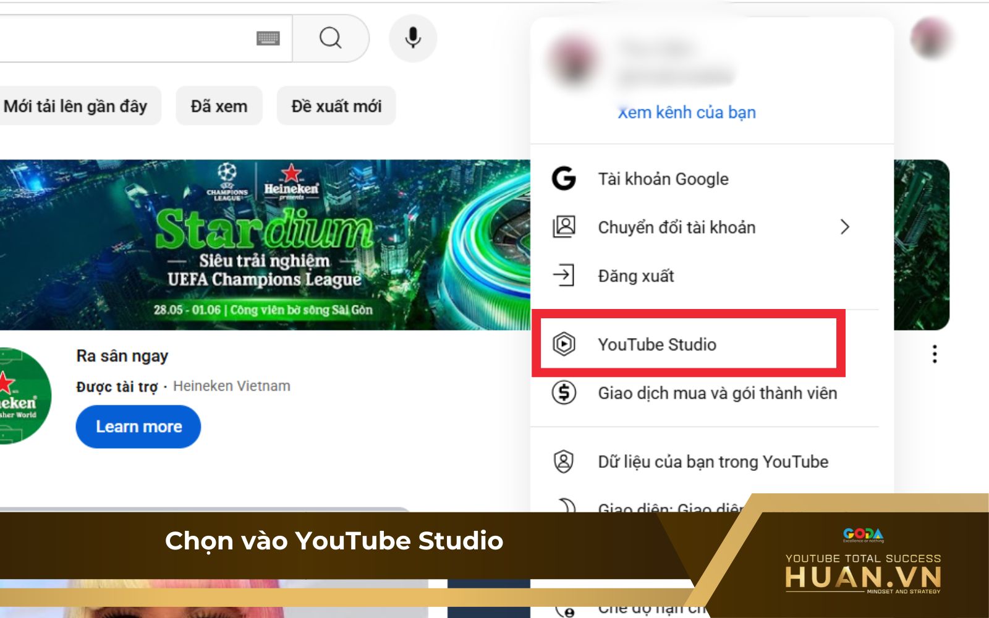Open the three-dot menu beside the ad

[x=935, y=354]
